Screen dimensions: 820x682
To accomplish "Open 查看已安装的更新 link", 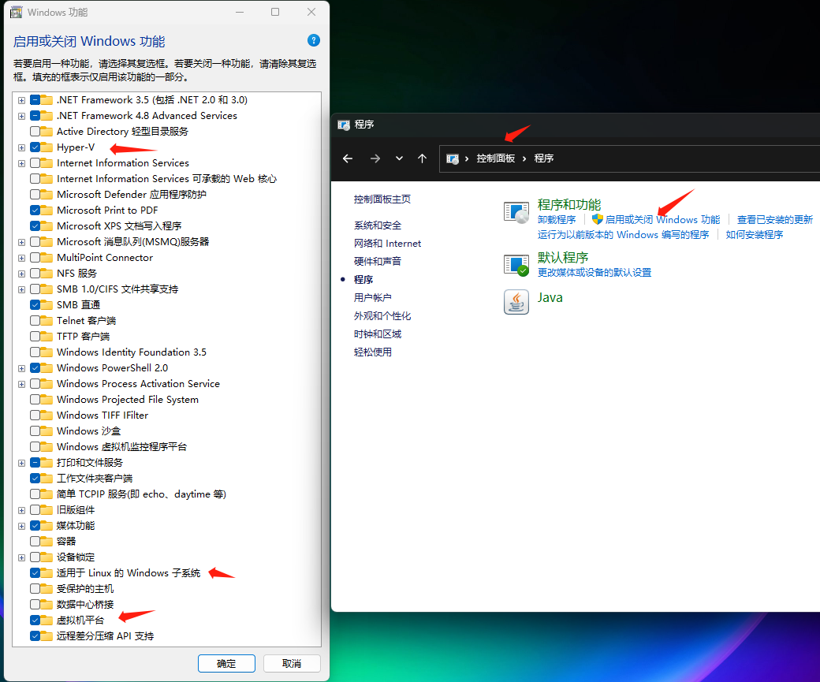I will click(774, 220).
